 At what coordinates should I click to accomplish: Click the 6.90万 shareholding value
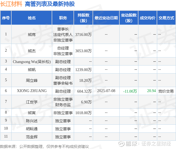tap(86, 102)
